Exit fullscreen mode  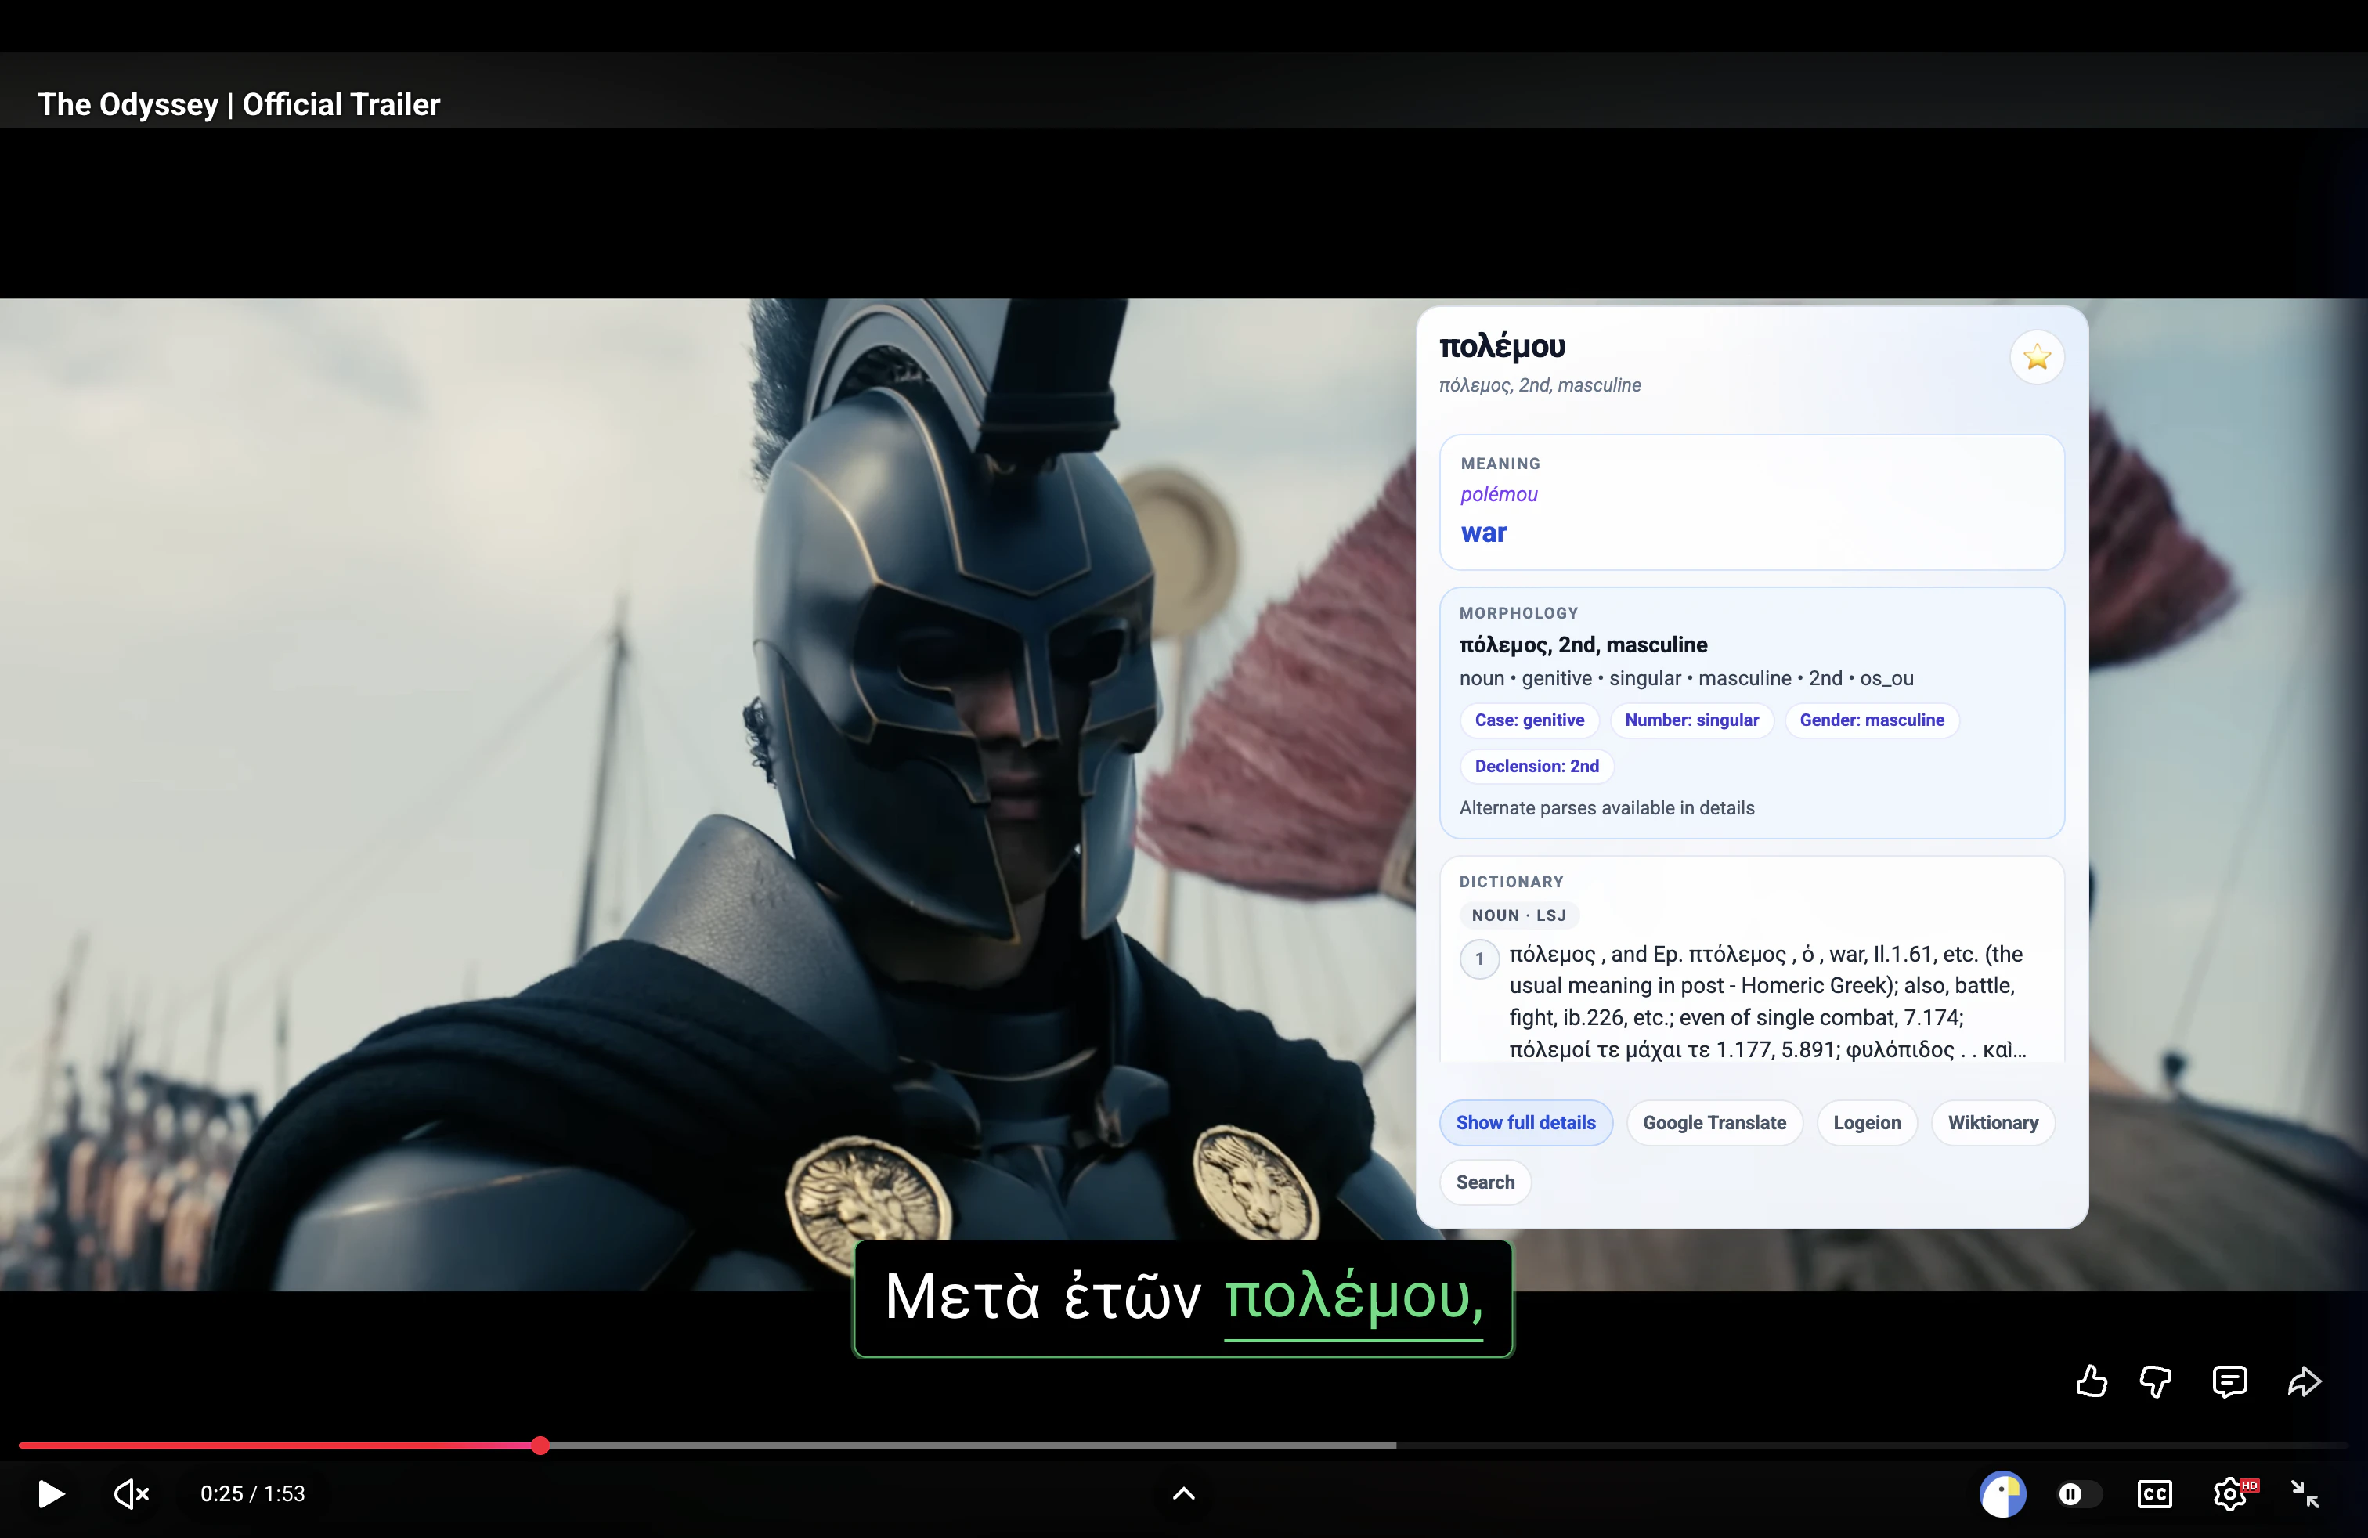point(2305,1493)
